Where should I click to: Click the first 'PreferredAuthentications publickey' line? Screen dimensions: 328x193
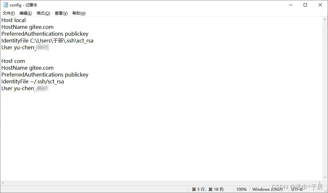45,34
